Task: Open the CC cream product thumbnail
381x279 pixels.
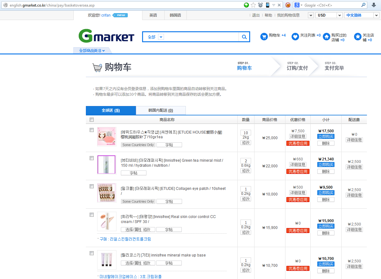Action: [107, 221]
